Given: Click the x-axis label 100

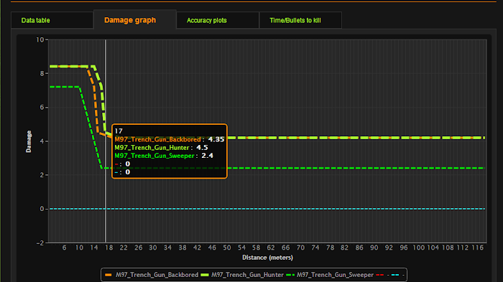Looking at the screenshot, I should point(418,248).
